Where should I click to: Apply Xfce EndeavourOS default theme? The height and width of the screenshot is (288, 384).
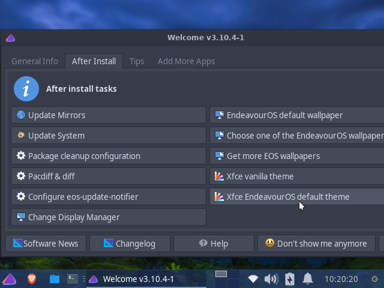(297, 197)
